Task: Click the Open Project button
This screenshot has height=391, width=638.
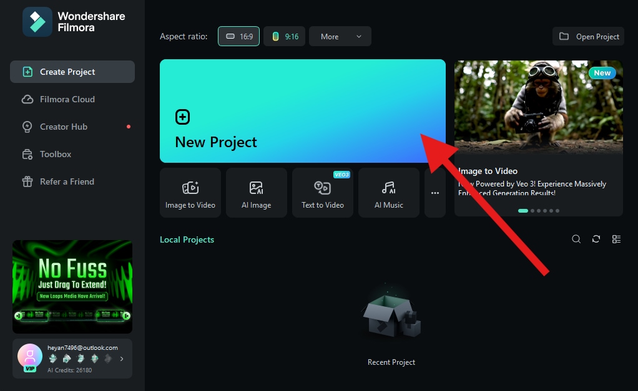Action: 587,36
